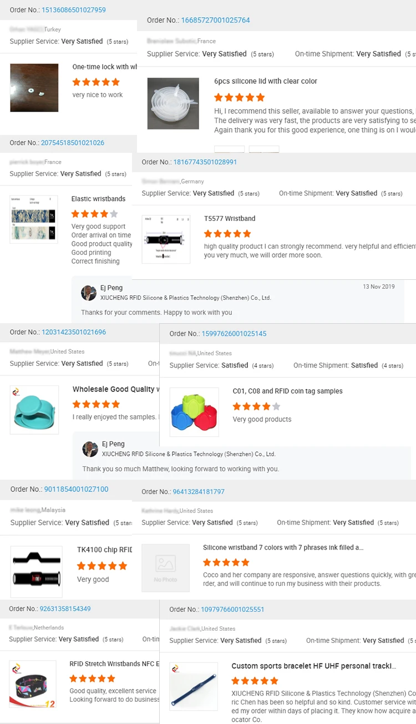Open order number 10979766001025551

pyautogui.click(x=232, y=610)
